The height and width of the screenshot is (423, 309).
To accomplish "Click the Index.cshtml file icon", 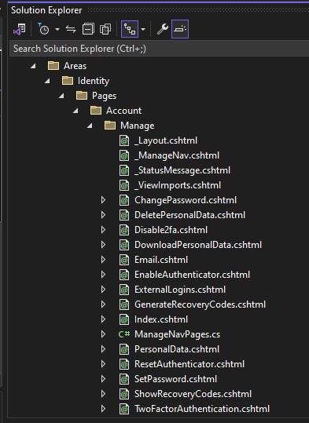I will coord(124,319).
